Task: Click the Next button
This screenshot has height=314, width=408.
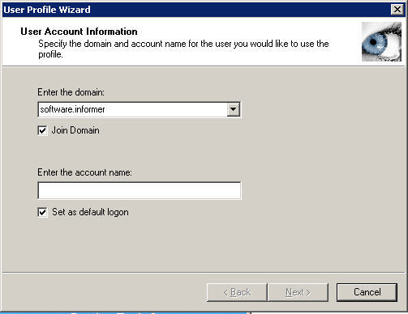Action: (298, 292)
